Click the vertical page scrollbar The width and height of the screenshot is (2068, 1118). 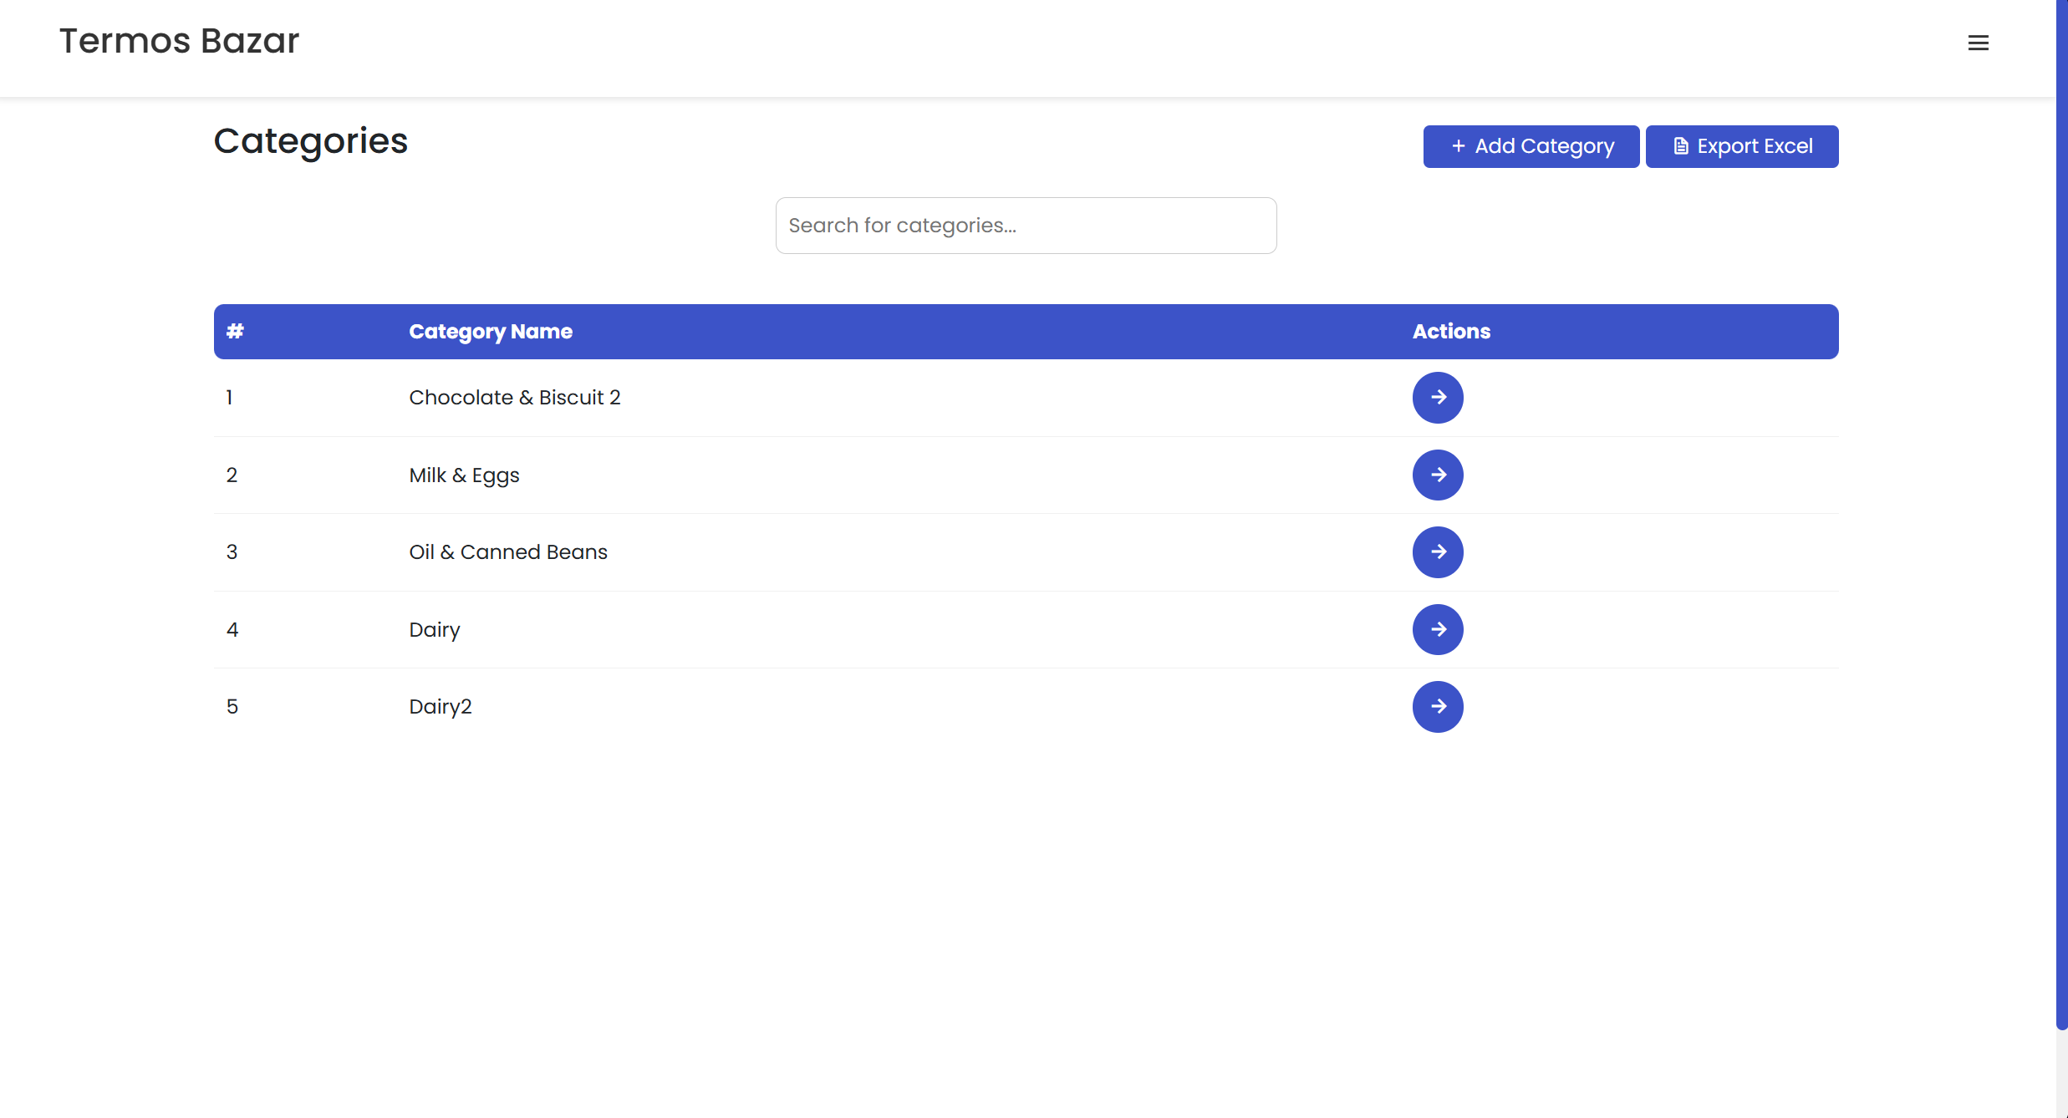[x=2061, y=501]
